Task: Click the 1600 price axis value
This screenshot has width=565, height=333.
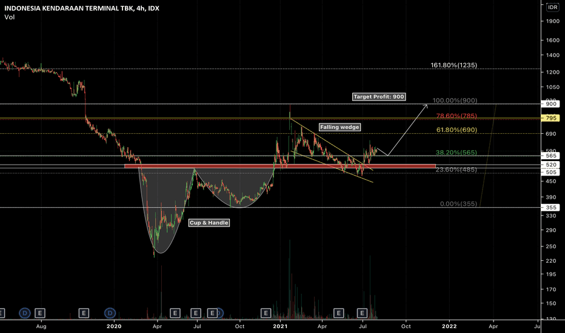Action: pos(552,41)
